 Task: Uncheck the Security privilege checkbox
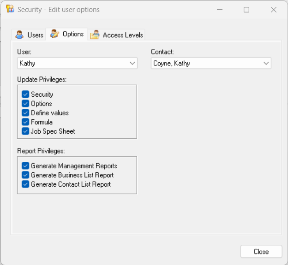(x=25, y=94)
